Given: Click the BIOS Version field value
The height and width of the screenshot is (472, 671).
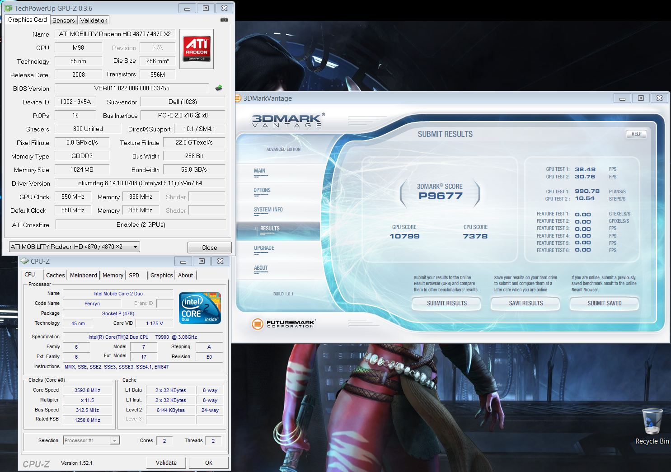Looking at the screenshot, I should coord(132,88).
